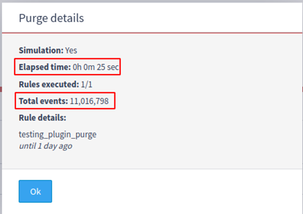
Task: Select the Rule details heading
Action: [42, 118]
